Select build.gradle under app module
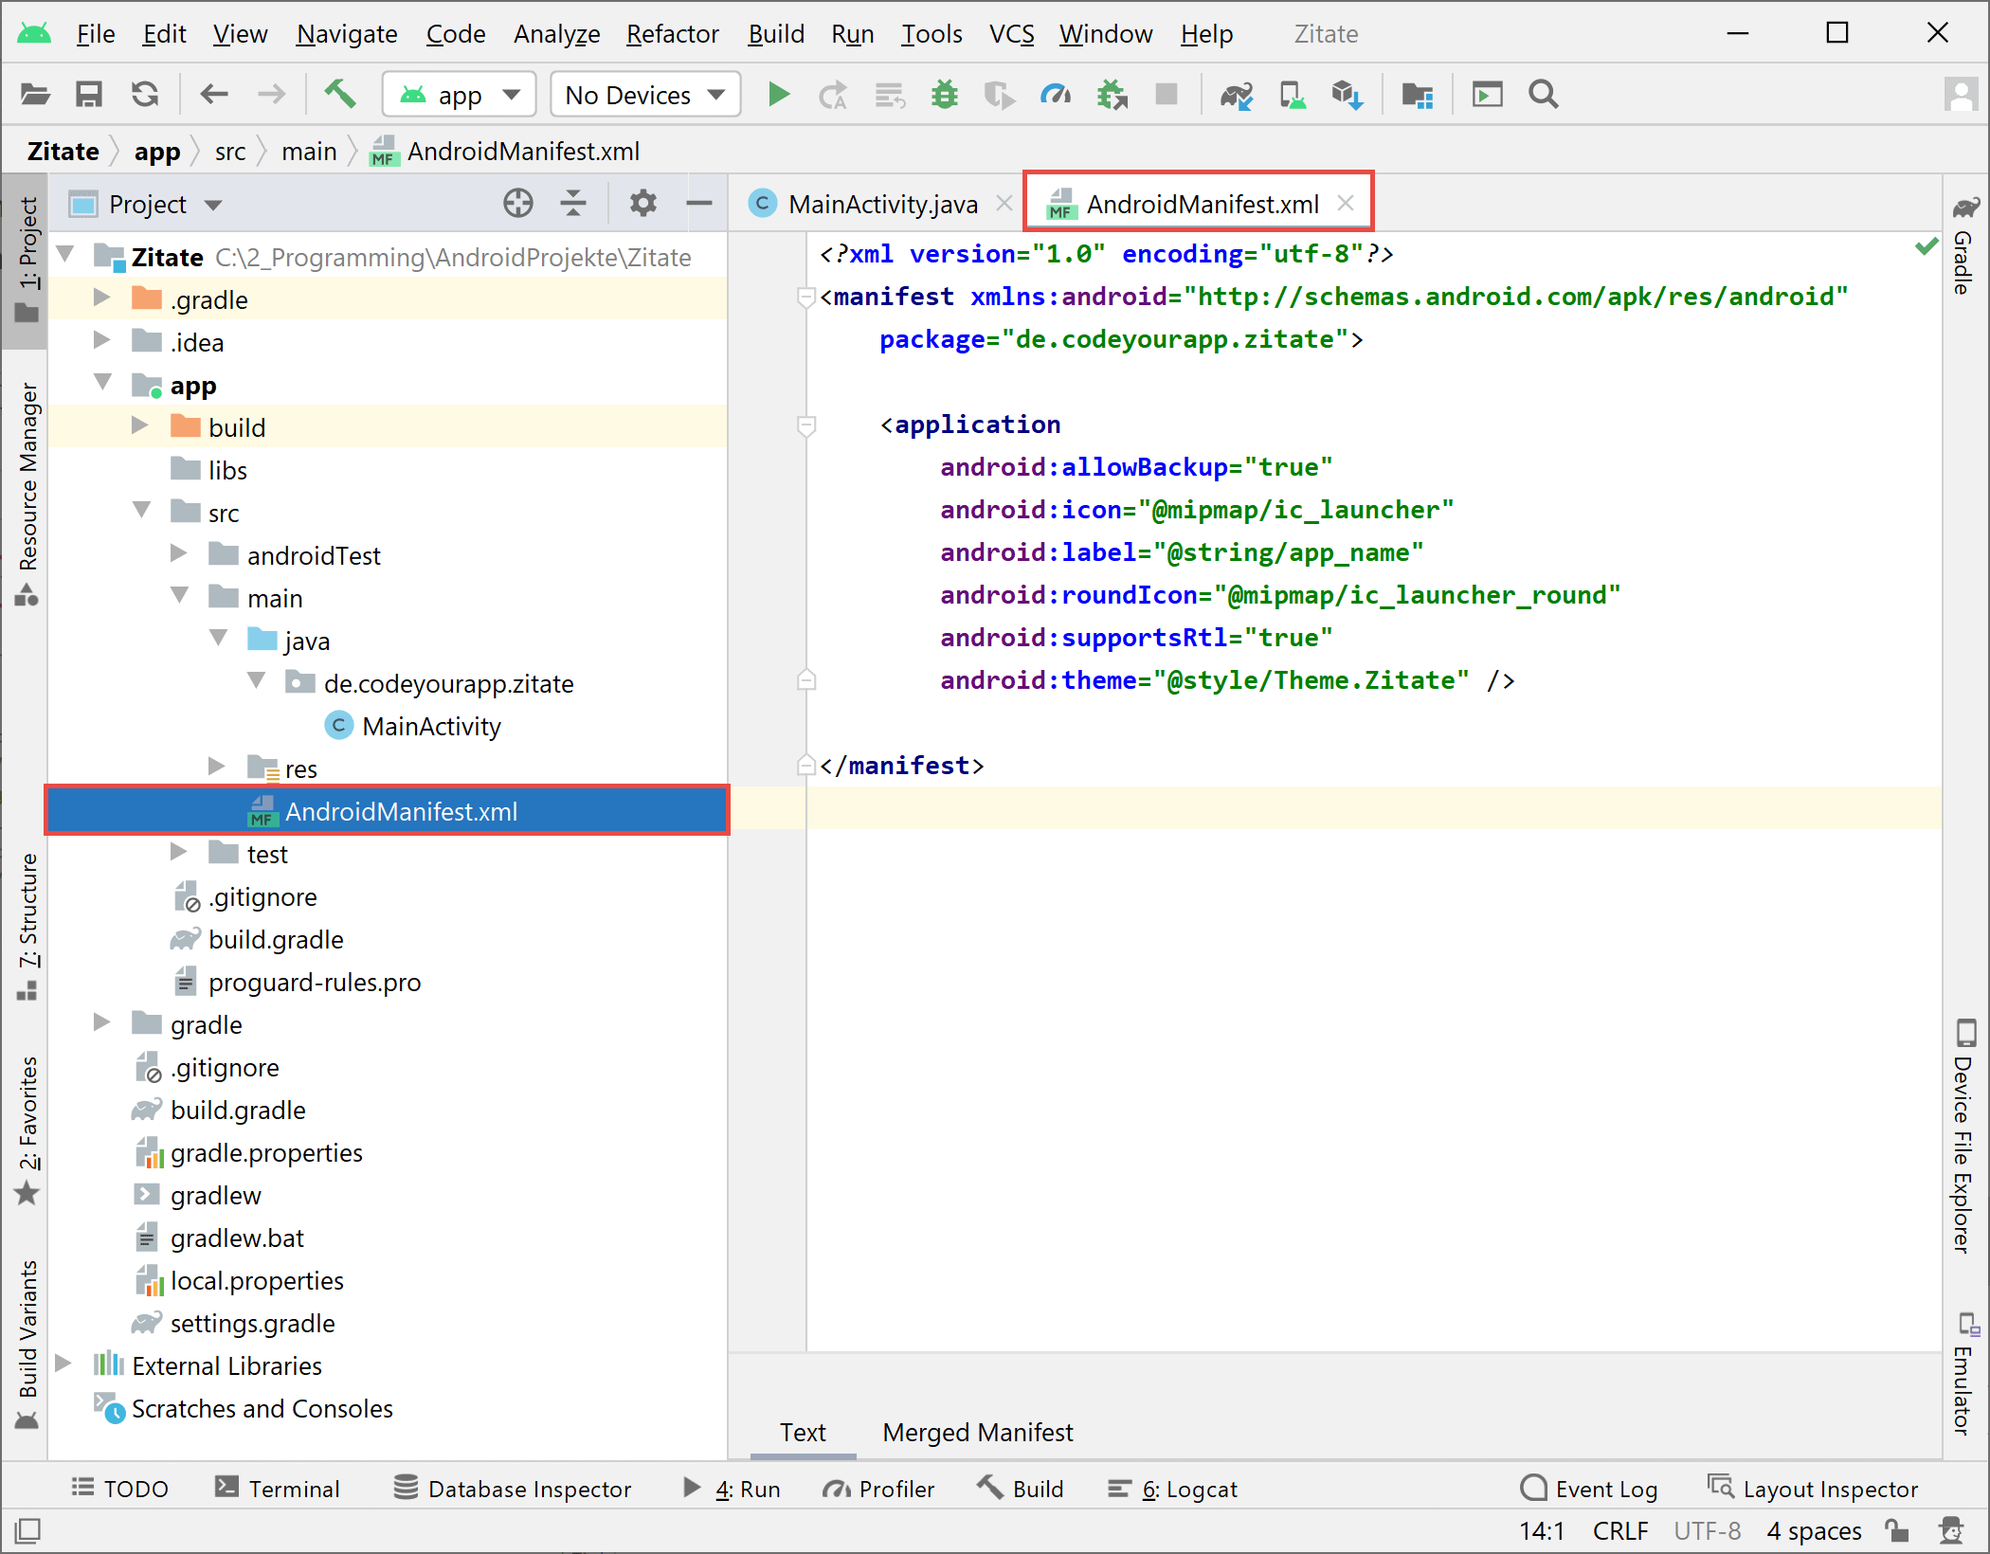1990x1554 pixels. [x=276, y=939]
